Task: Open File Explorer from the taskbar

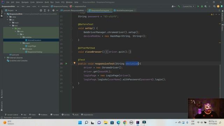Action: (x=106, y=122)
